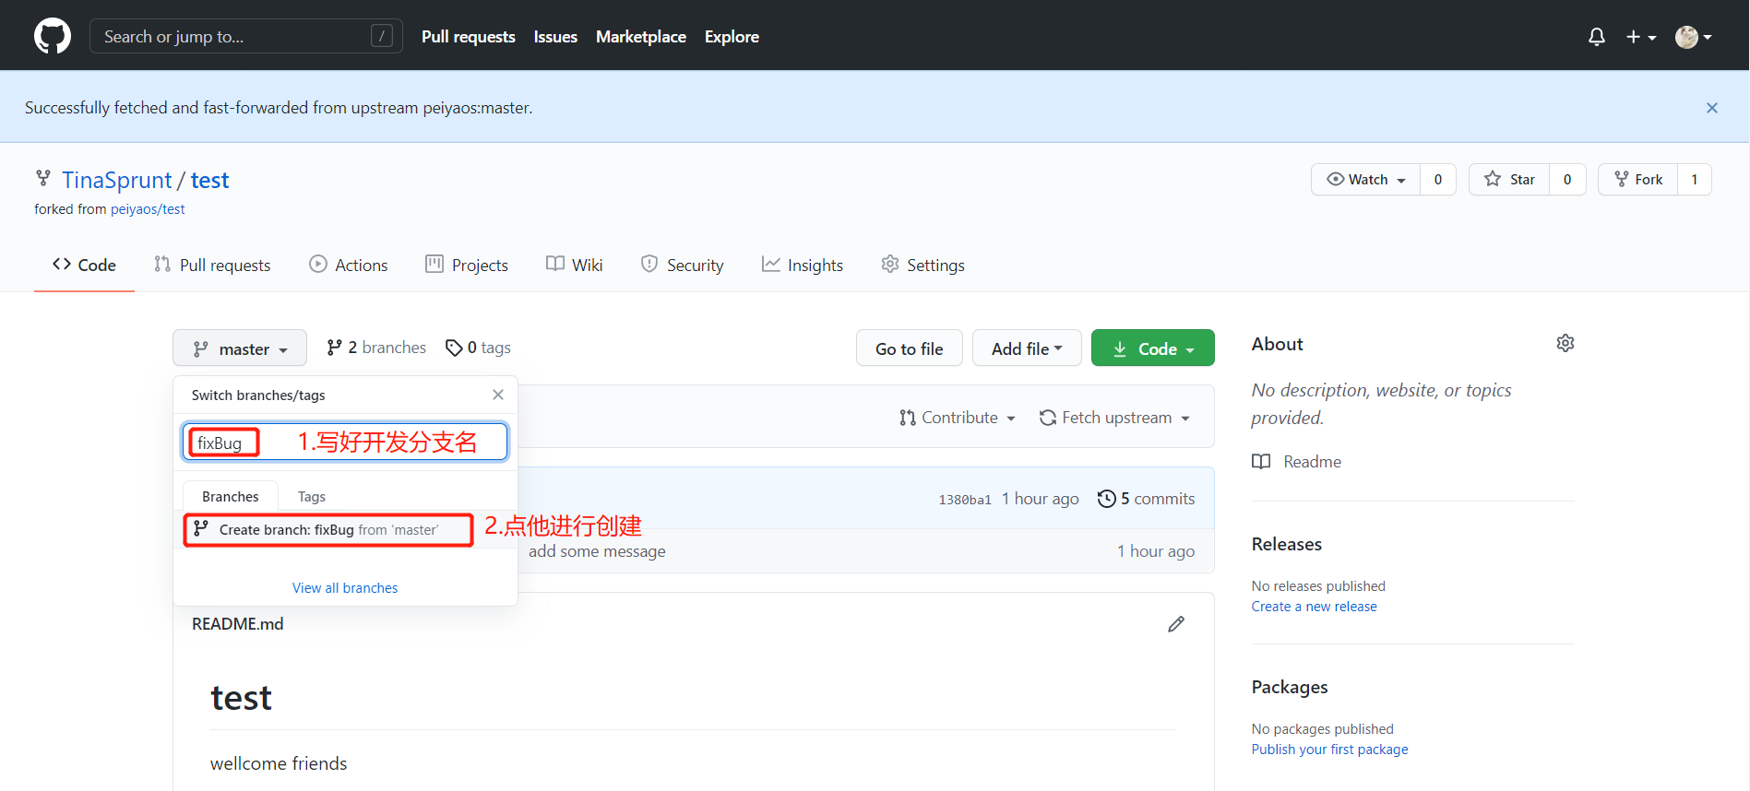Screen dimensions: 1750x791
Task: Expand the Add file dropdown
Action: click(1027, 348)
